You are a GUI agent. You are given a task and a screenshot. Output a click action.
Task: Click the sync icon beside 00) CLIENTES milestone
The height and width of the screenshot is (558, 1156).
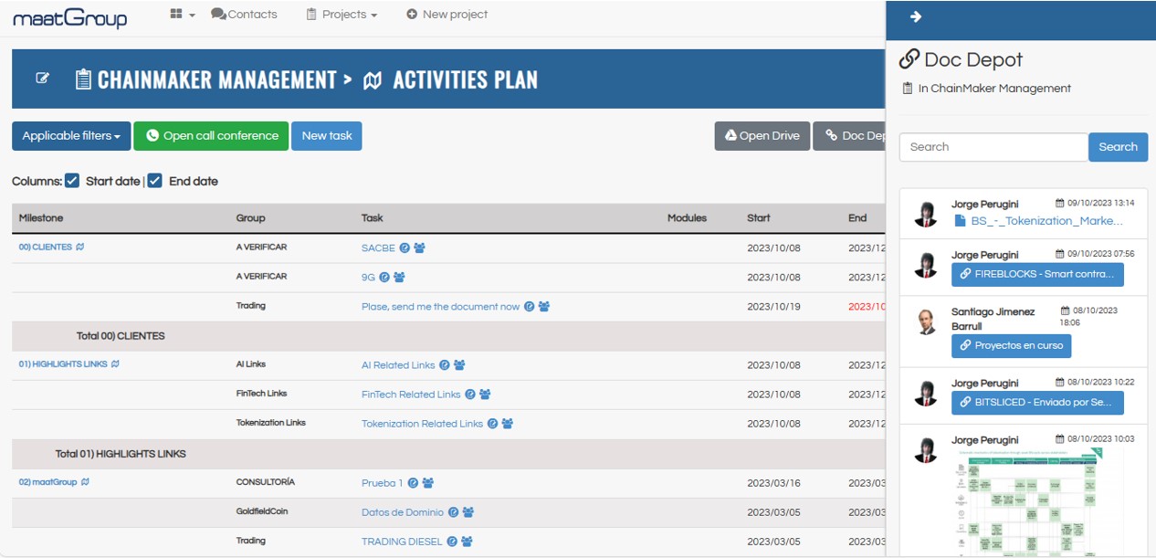(x=80, y=247)
